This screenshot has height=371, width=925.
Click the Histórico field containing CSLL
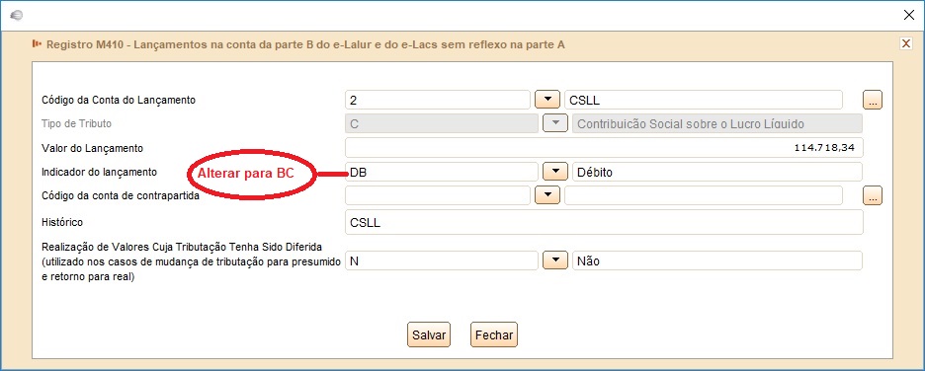tap(604, 222)
